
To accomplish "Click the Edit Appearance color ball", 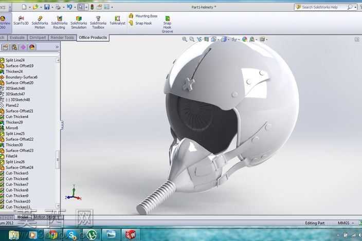I will [245, 39].
